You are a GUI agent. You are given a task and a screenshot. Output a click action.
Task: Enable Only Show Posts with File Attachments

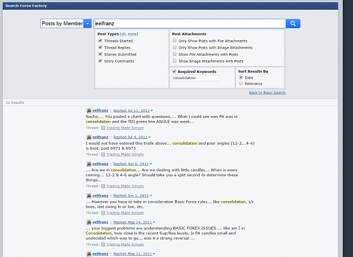pos(175,41)
